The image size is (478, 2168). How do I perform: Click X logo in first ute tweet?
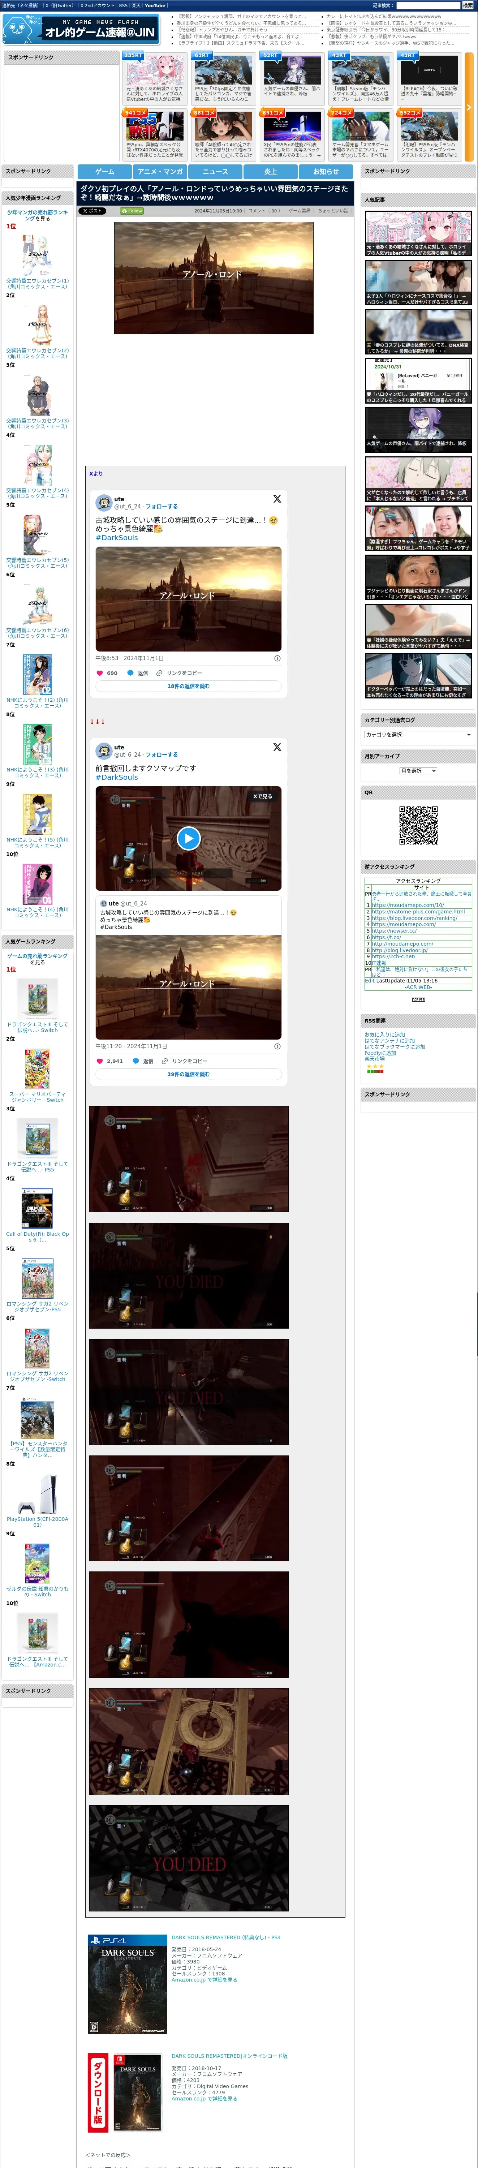click(x=277, y=499)
